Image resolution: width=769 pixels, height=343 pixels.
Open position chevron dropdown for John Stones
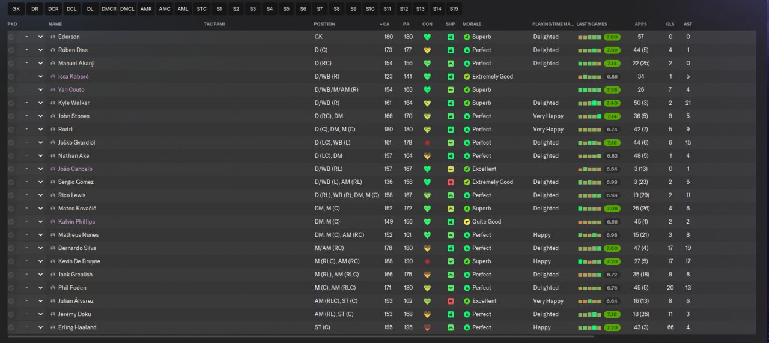point(40,116)
